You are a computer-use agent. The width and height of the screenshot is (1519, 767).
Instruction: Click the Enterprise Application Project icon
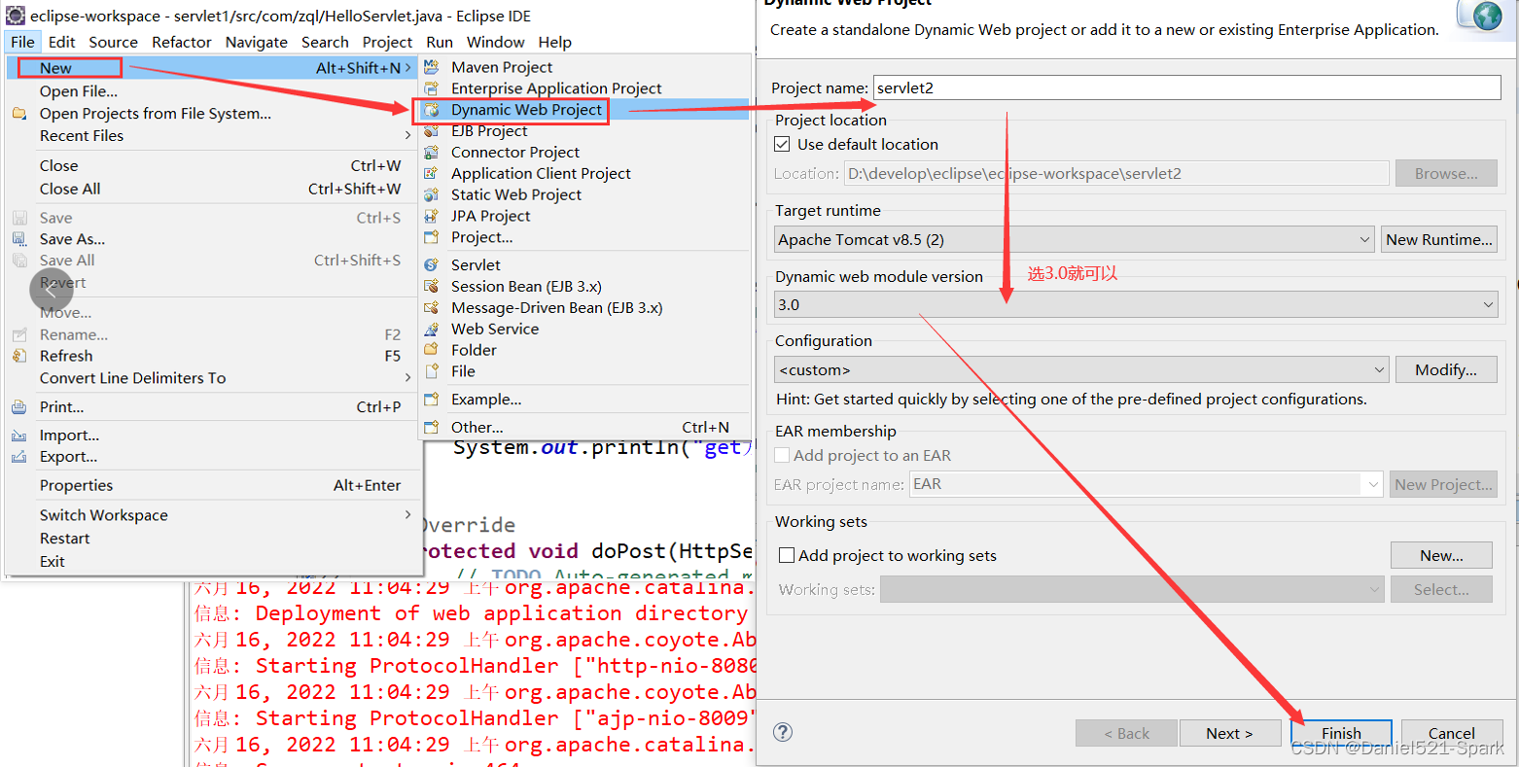(x=432, y=88)
